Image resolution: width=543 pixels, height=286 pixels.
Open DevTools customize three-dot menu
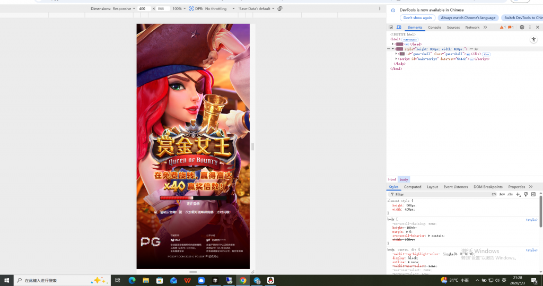point(530,28)
